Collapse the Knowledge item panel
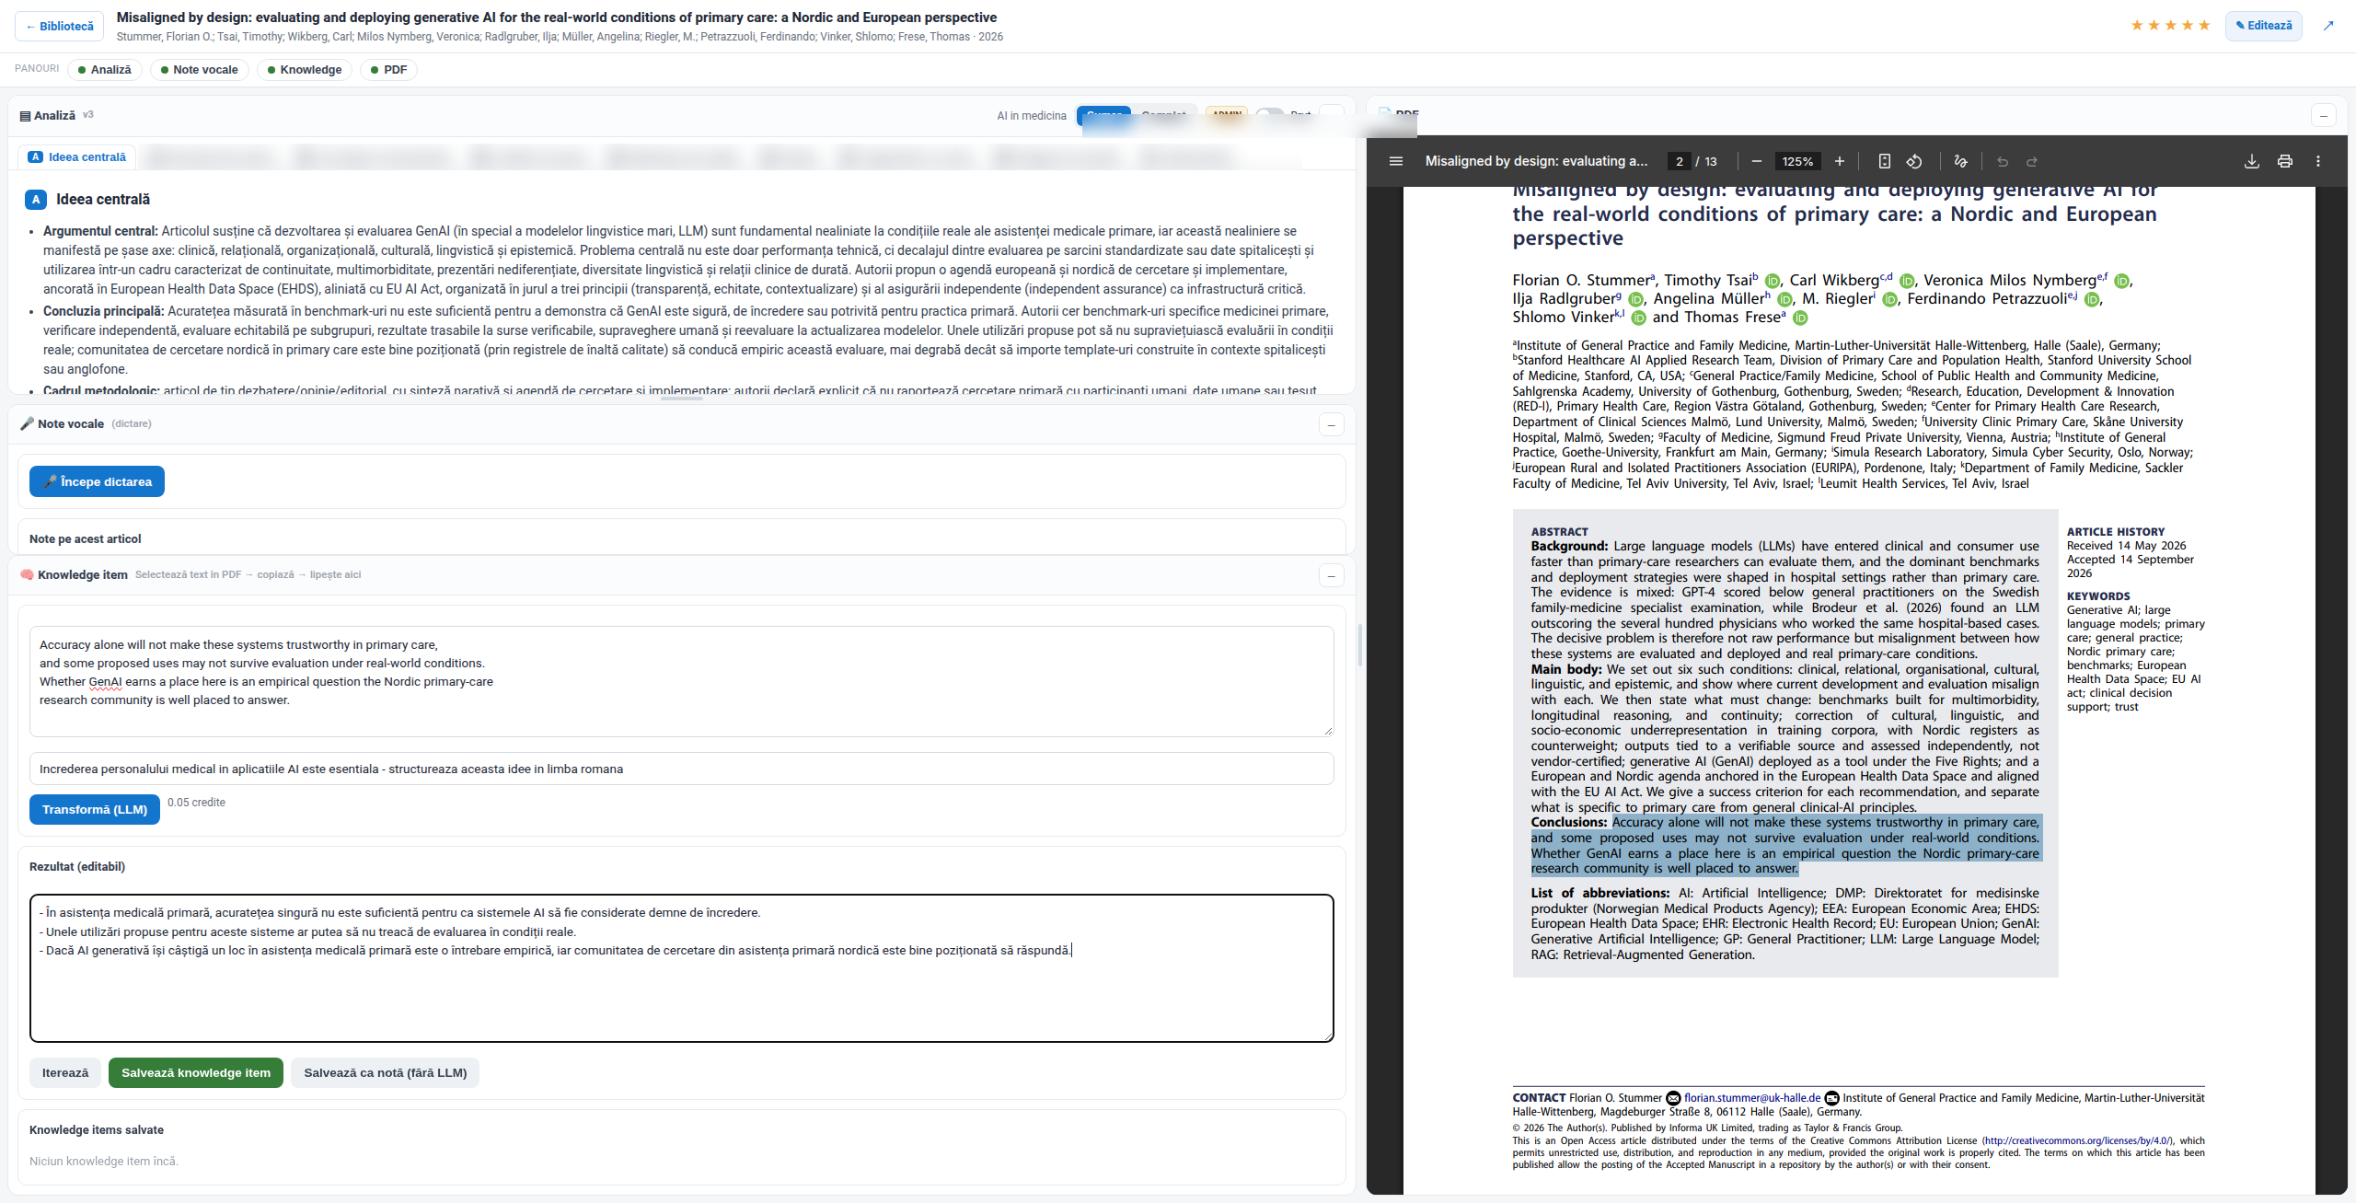The image size is (2356, 1203). [x=1332, y=575]
